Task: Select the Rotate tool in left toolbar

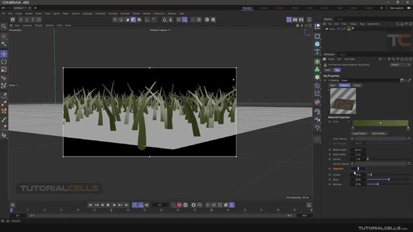Action: point(4,62)
